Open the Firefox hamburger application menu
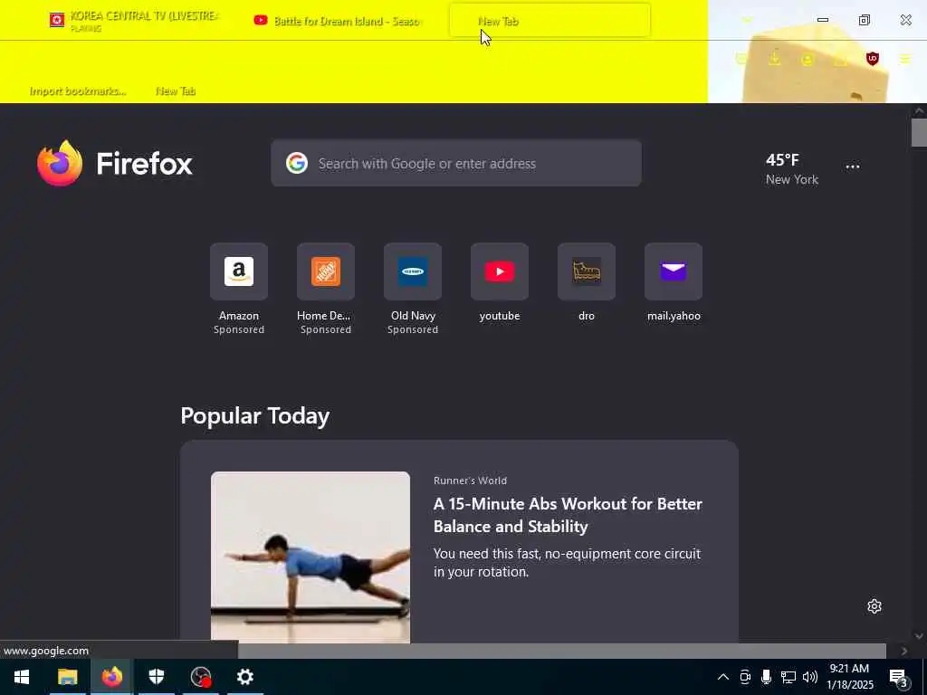 (904, 59)
